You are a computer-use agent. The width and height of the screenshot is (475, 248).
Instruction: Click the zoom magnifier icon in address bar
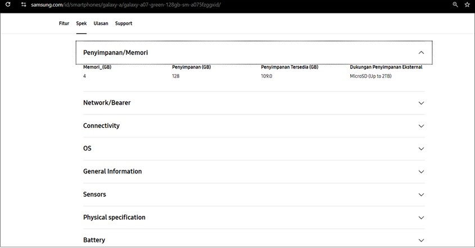pos(455,4)
